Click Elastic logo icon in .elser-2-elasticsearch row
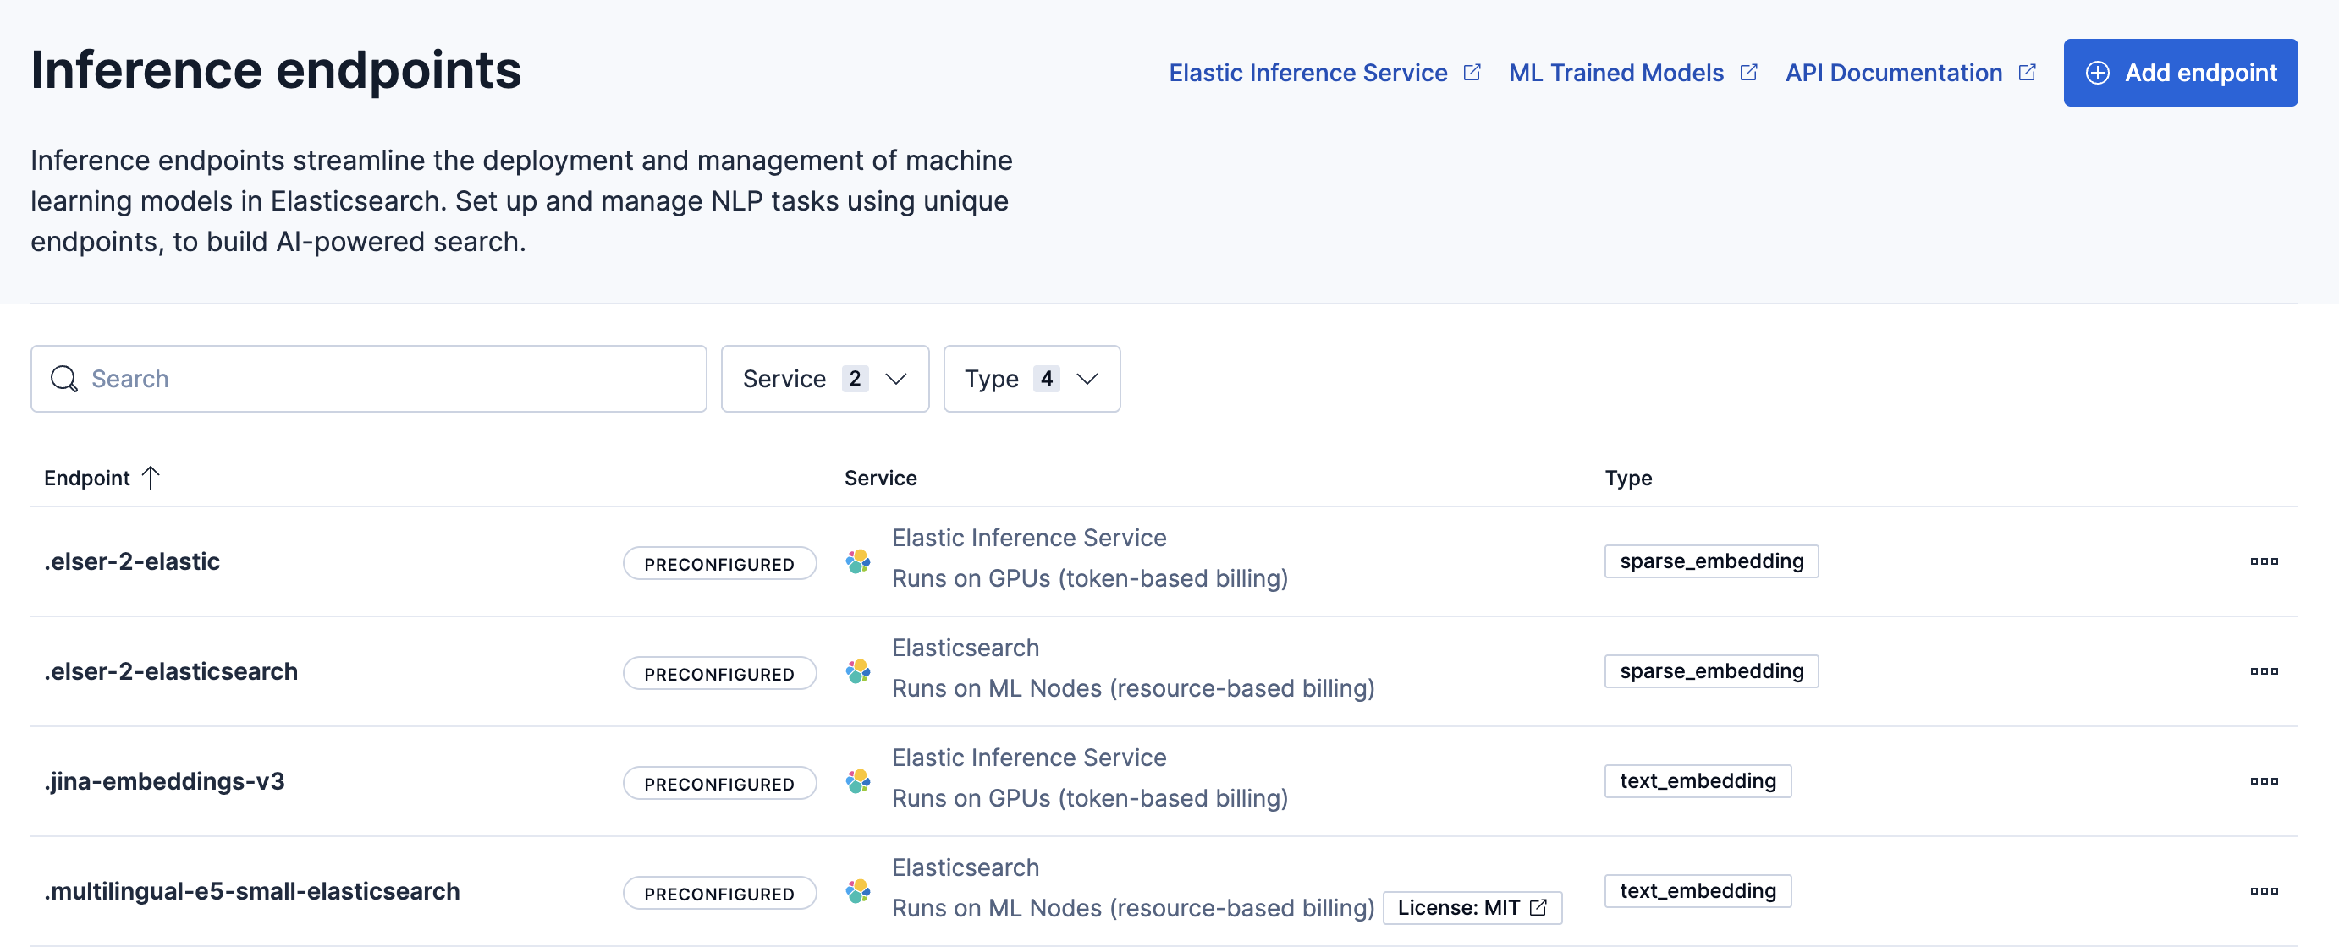 (858, 670)
